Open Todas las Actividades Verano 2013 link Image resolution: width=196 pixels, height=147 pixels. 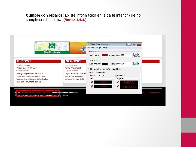[30, 76]
